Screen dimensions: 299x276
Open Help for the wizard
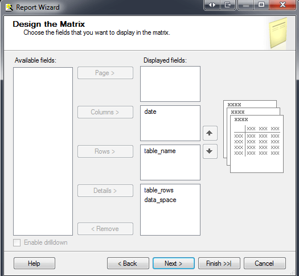point(34,263)
